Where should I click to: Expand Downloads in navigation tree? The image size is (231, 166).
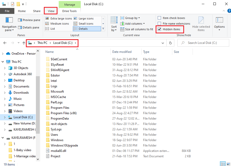point(5,93)
